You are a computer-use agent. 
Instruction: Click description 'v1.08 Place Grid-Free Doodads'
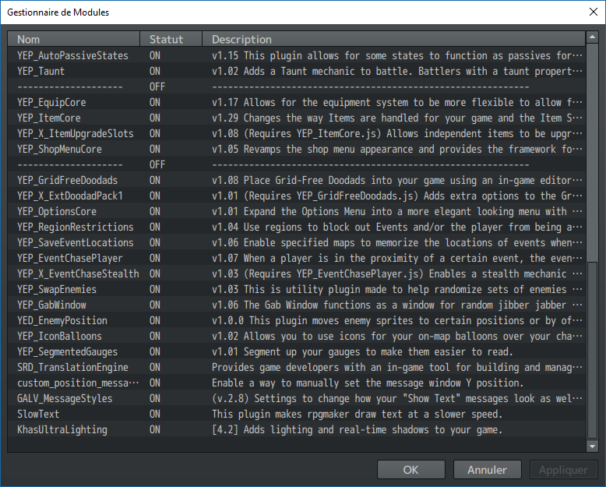(397, 180)
